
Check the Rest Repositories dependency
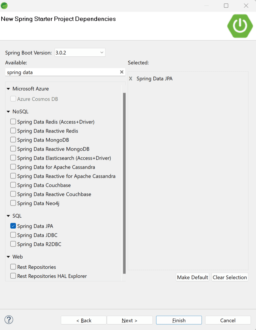13,267
